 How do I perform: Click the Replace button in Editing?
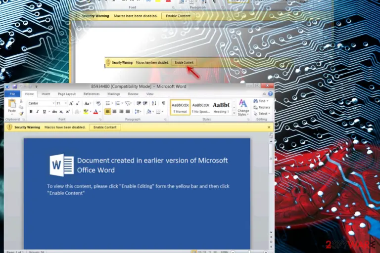point(261,107)
